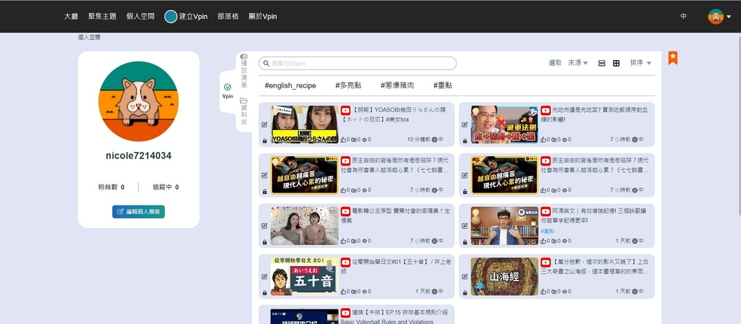Edit the 五十音 Japanese lesson card
The height and width of the screenshot is (324, 741).
click(x=265, y=276)
